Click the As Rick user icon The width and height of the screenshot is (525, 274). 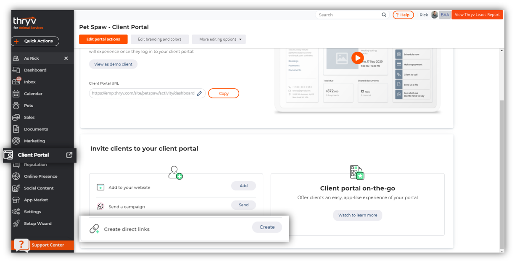pos(16,58)
